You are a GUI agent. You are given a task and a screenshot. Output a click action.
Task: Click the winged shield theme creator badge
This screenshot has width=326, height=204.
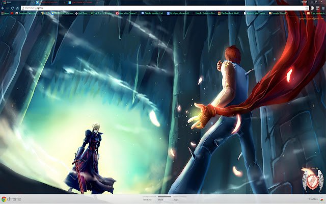point(313,181)
